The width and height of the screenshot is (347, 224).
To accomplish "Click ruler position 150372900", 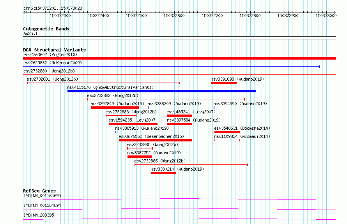I will click(288, 16).
